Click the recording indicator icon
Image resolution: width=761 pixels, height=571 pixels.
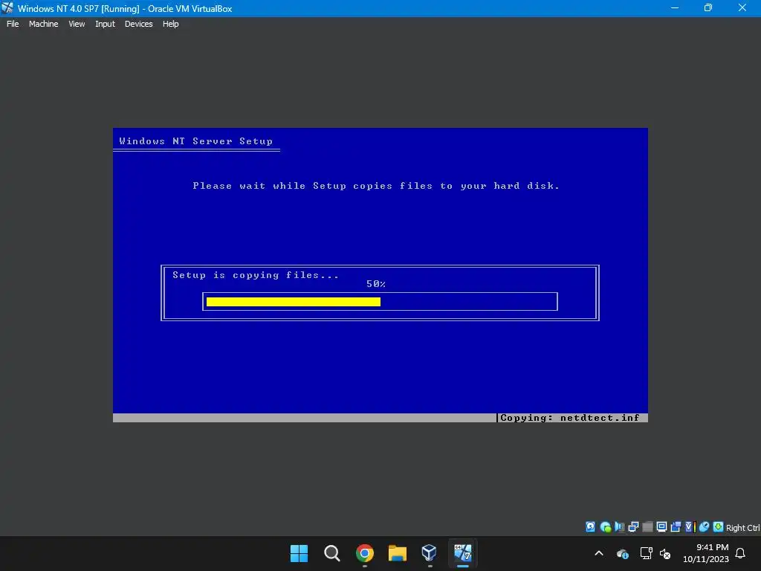click(x=676, y=527)
